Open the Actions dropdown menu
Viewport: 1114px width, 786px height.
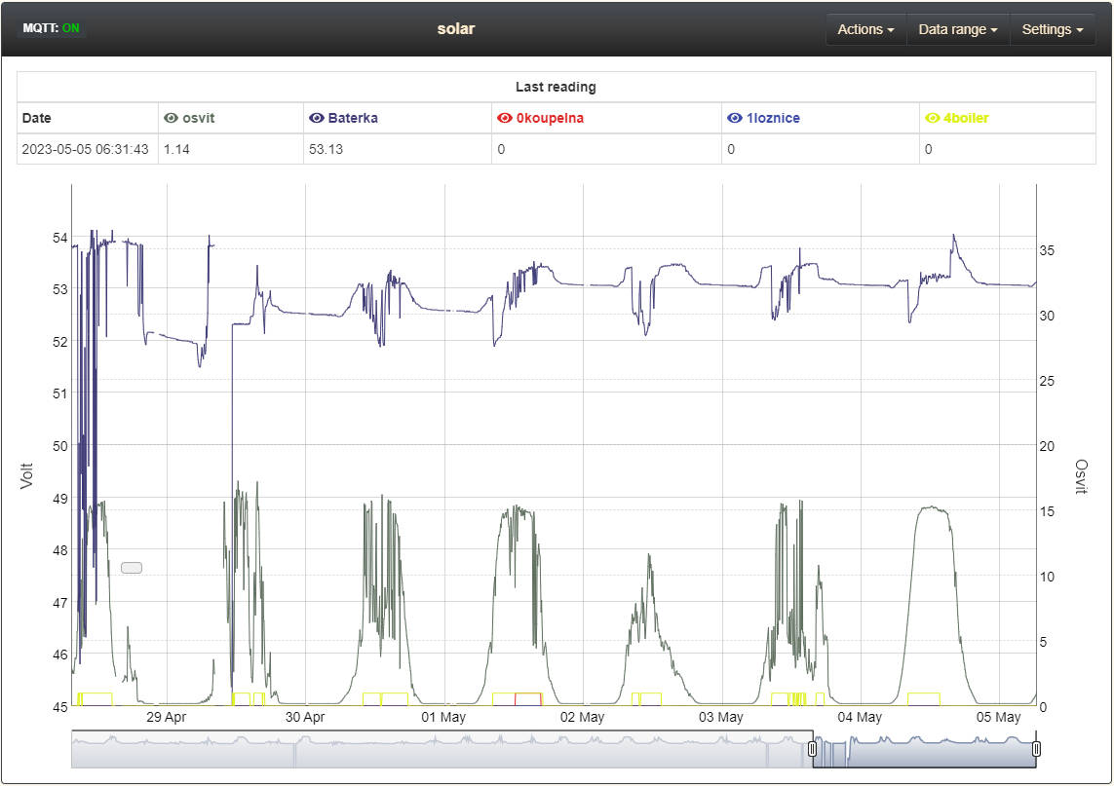[x=865, y=29]
